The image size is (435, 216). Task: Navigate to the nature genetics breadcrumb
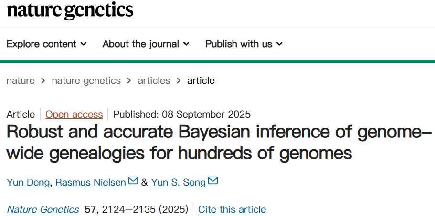(x=86, y=81)
